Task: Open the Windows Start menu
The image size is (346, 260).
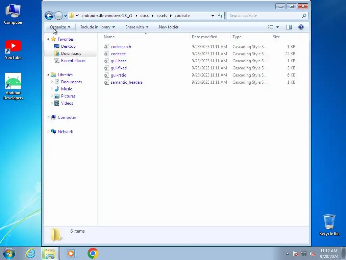Action: pyautogui.click(x=9, y=253)
